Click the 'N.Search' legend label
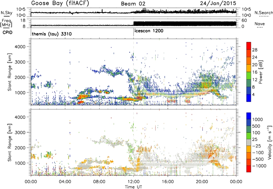This screenshot has height=189, width=273. pos(263,13)
